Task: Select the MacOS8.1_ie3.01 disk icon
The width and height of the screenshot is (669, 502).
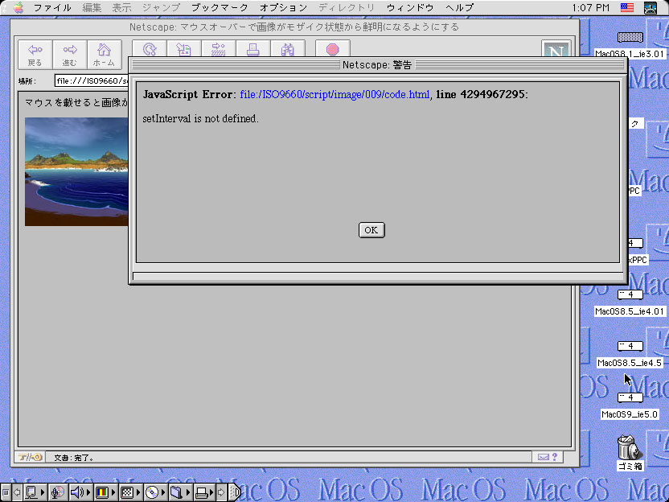Action: [x=630, y=38]
